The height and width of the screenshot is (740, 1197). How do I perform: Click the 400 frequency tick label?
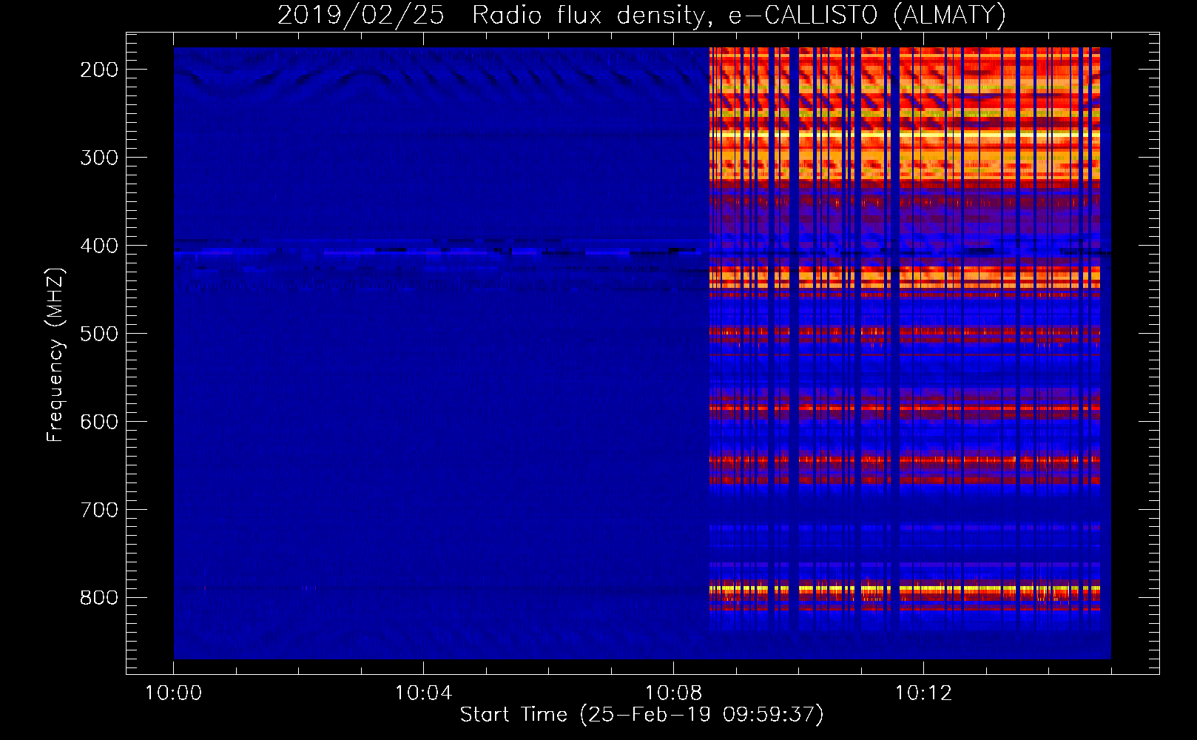99,246
